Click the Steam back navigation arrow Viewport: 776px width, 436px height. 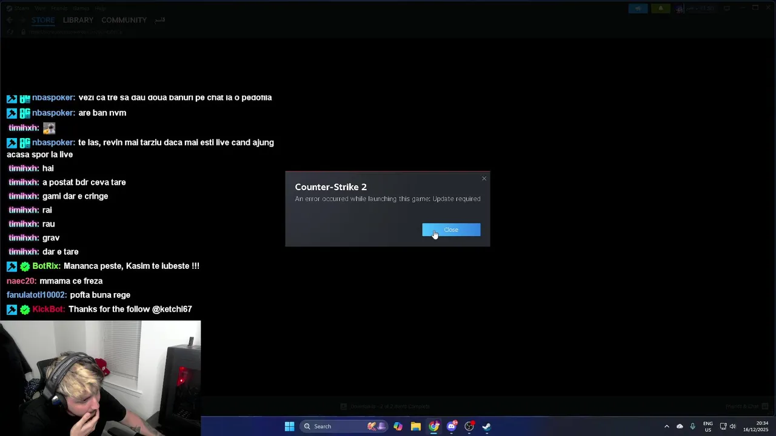(x=10, y=20)
